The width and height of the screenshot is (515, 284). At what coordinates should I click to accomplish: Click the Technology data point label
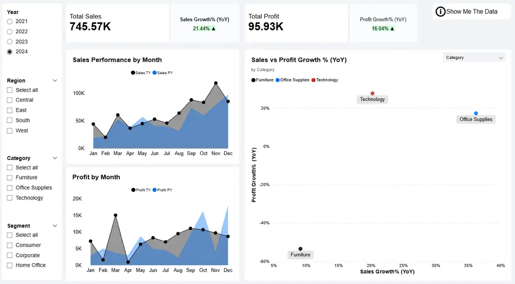(x=372, y=99)
